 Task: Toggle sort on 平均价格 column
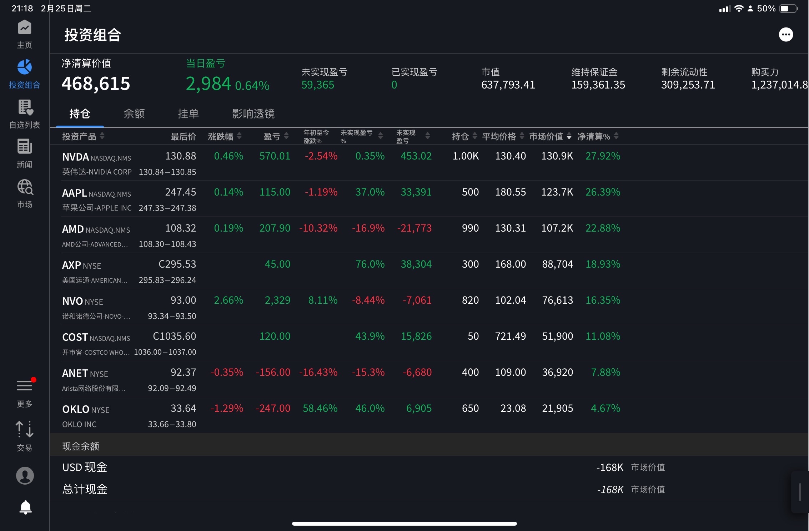[503, 136]
